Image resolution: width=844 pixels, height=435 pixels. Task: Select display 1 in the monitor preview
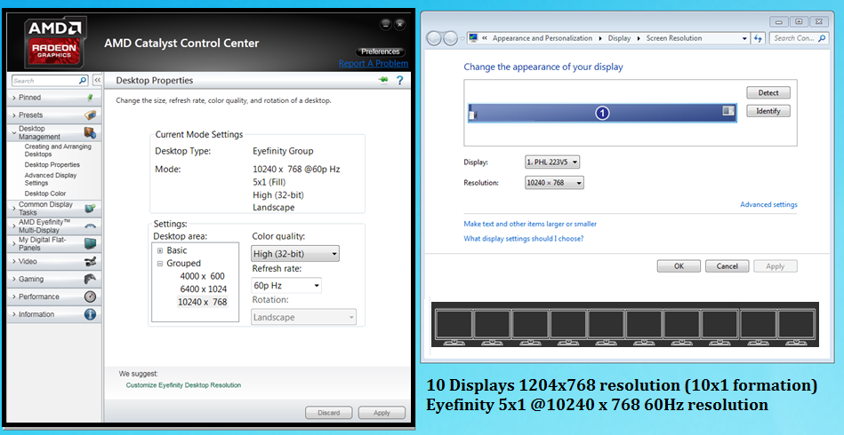click(x=602, y=113)
